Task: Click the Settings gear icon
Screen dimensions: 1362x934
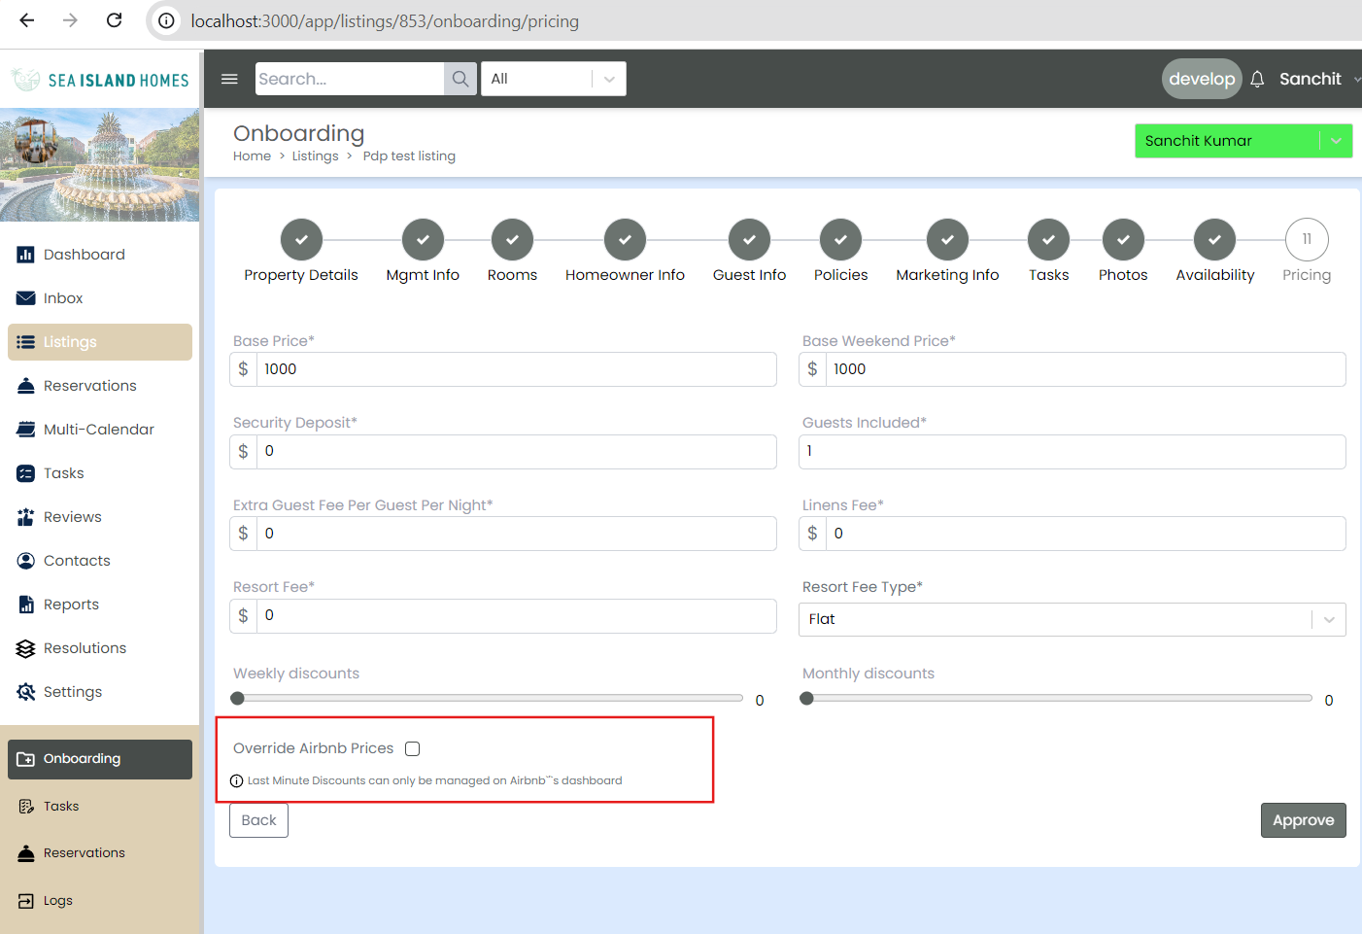Action: click(x=26, y=692)
